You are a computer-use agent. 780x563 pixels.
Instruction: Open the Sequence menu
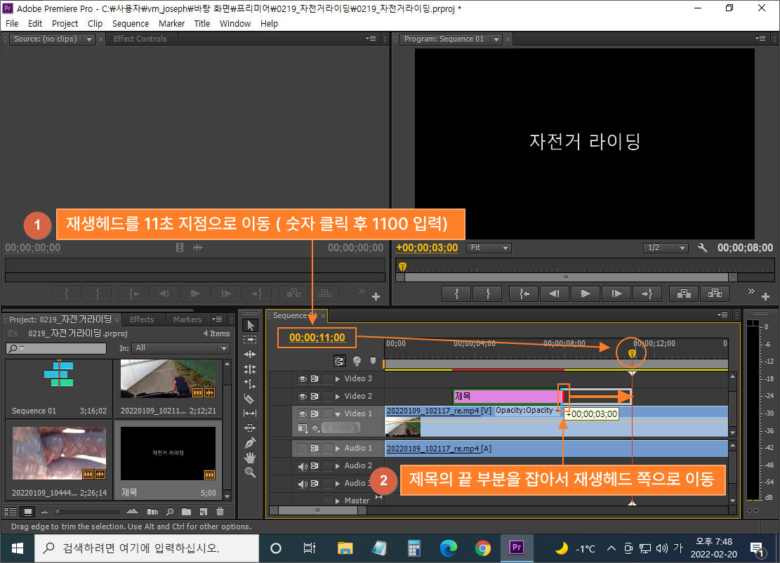click(x=131, y=23)
